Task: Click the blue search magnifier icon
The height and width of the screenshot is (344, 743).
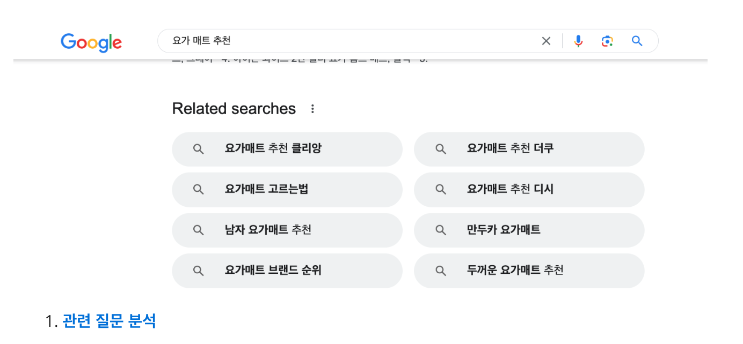Action: click(637, 41)
